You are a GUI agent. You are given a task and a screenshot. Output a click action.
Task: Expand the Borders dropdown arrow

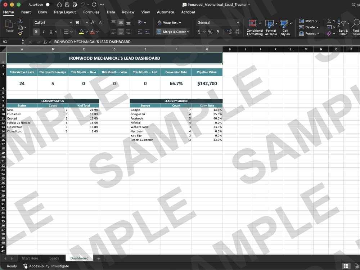click(x=71, y=32)
